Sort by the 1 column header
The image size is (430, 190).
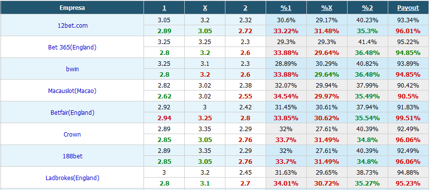164,8
